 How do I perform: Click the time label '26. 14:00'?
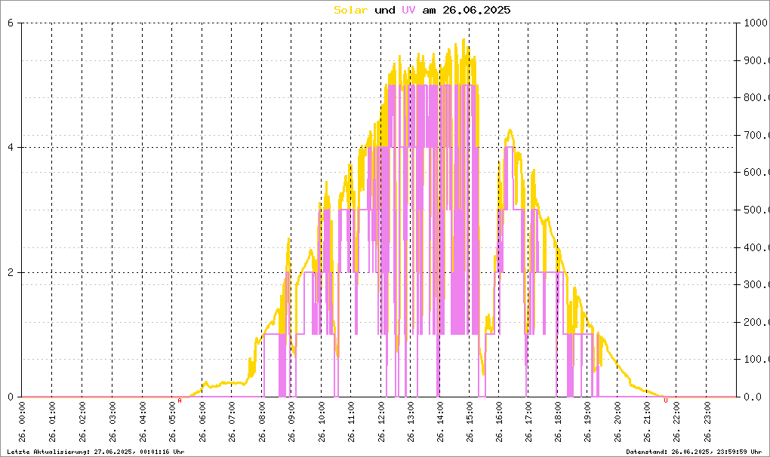tap(441, 422)
